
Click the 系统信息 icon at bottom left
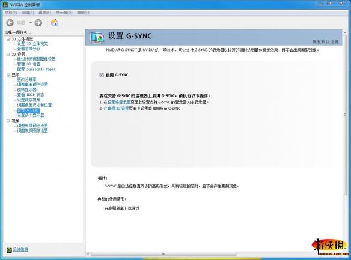point(9,250)
